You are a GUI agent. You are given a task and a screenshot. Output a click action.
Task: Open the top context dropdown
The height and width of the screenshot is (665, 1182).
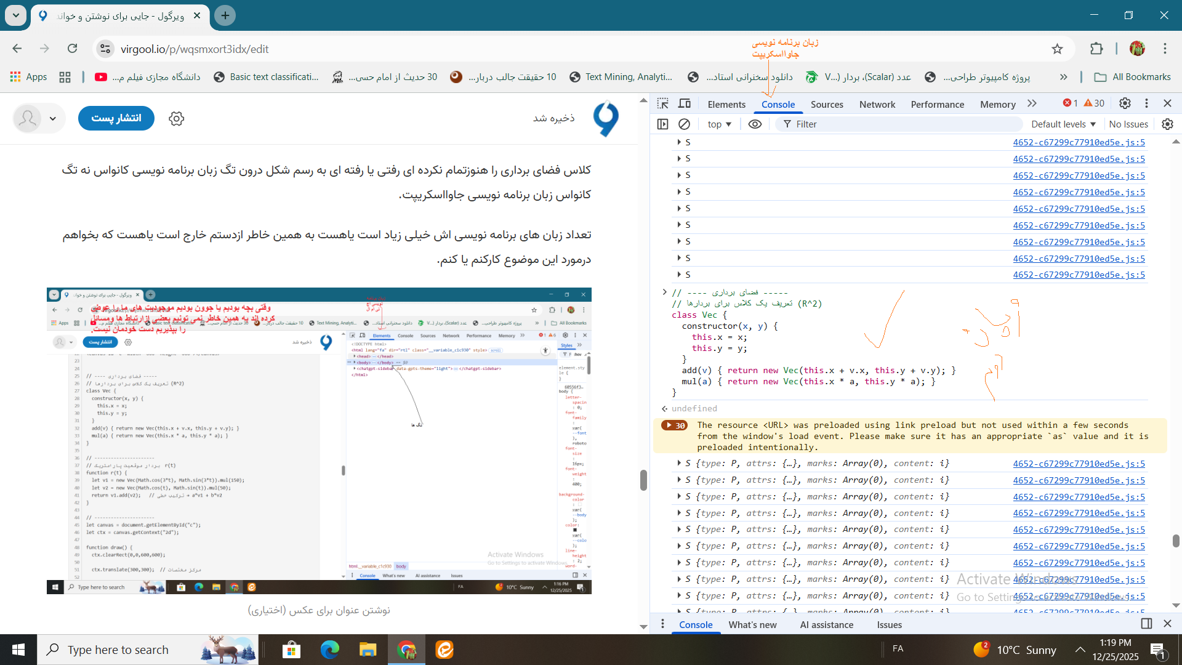pos(719,124)
